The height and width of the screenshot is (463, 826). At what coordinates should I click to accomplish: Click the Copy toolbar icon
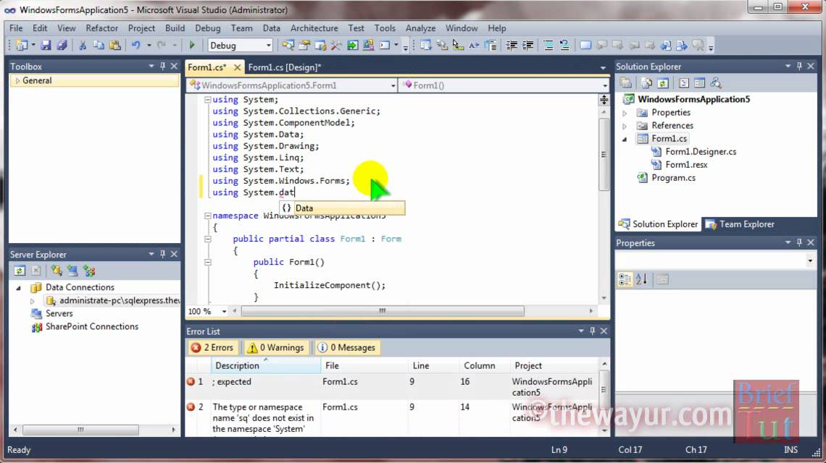99,46
